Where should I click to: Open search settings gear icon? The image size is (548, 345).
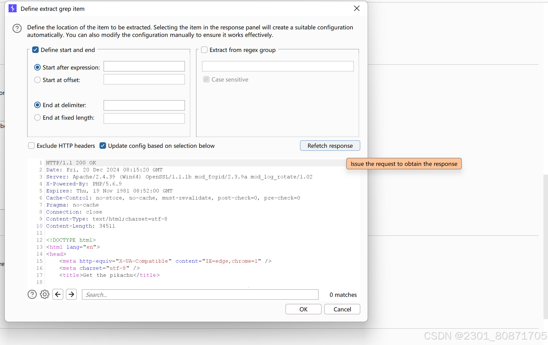click(45, 294)
